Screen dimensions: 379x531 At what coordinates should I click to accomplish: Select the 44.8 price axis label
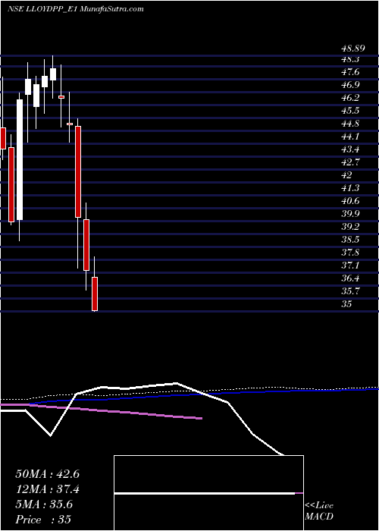tap(350, 124)
